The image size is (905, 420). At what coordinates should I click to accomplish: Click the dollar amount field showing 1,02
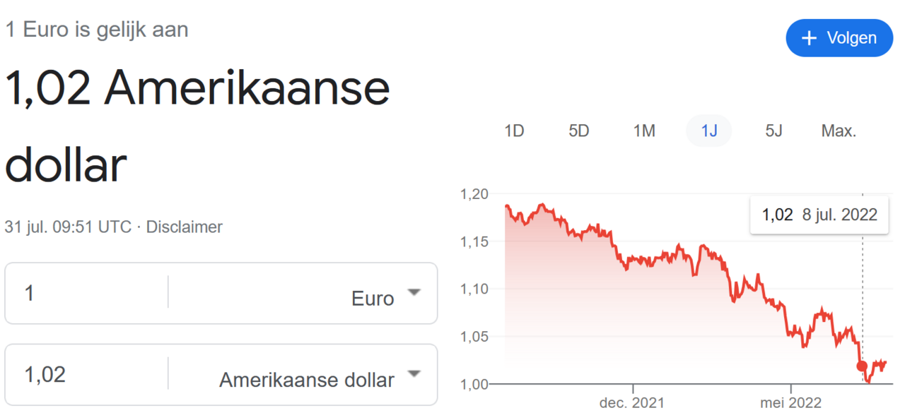(x=85, y=374)
